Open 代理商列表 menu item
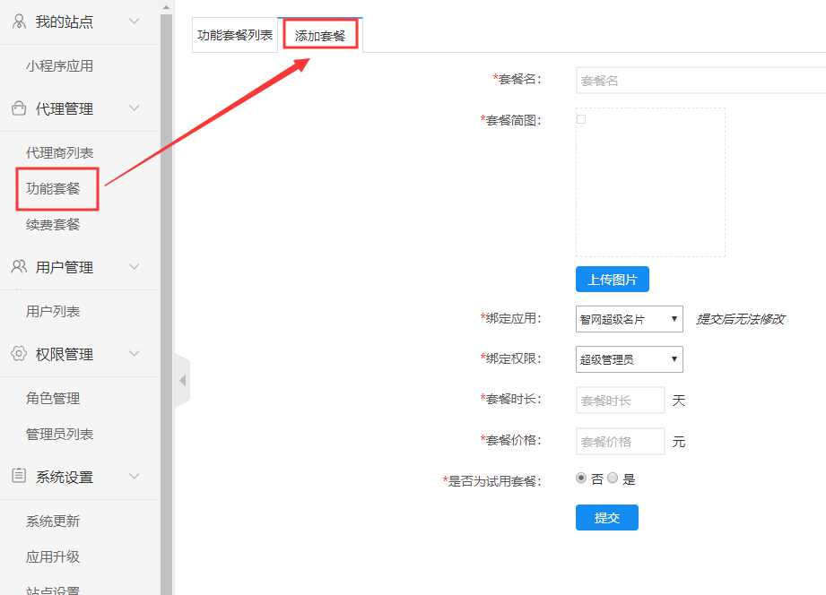The height and width of the screenshot is (595, 826). [59, 152]
